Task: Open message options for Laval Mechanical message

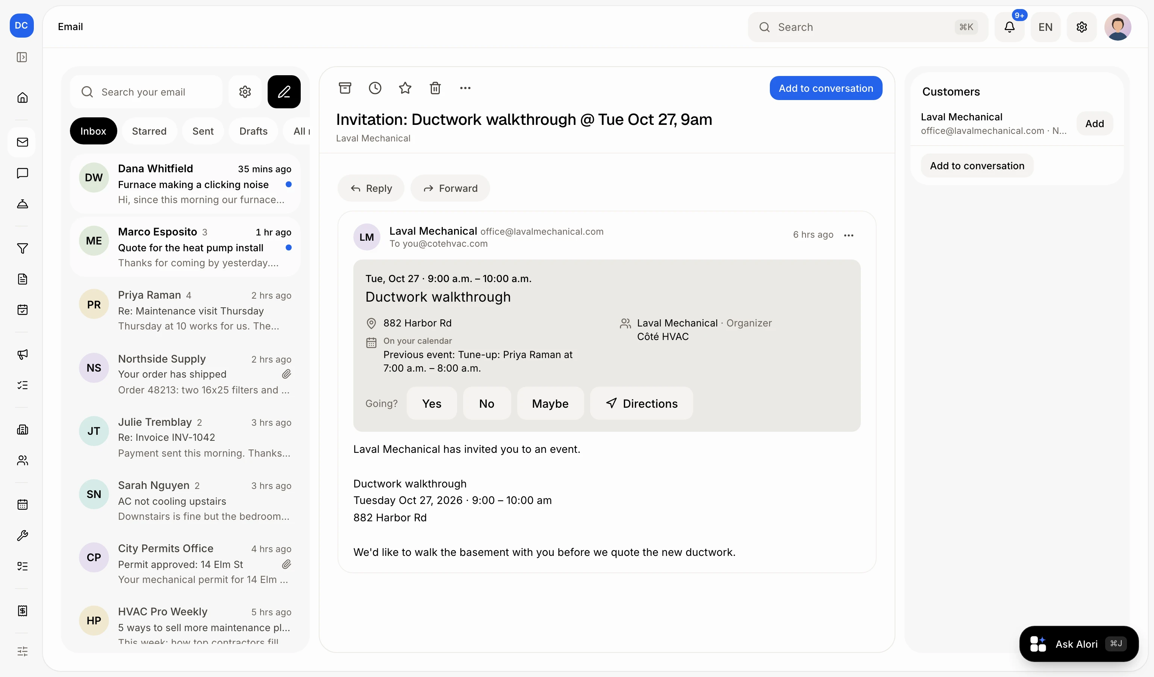Action: click(848, 235)
